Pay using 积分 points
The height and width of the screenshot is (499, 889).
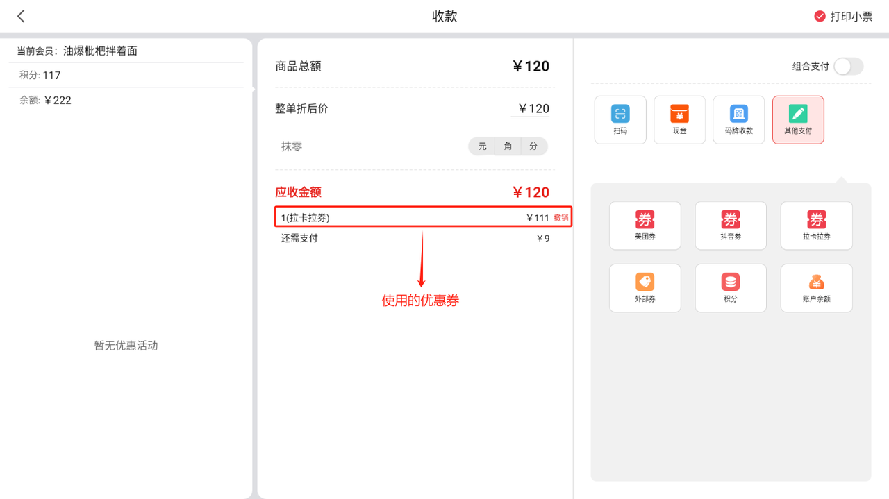731,288
